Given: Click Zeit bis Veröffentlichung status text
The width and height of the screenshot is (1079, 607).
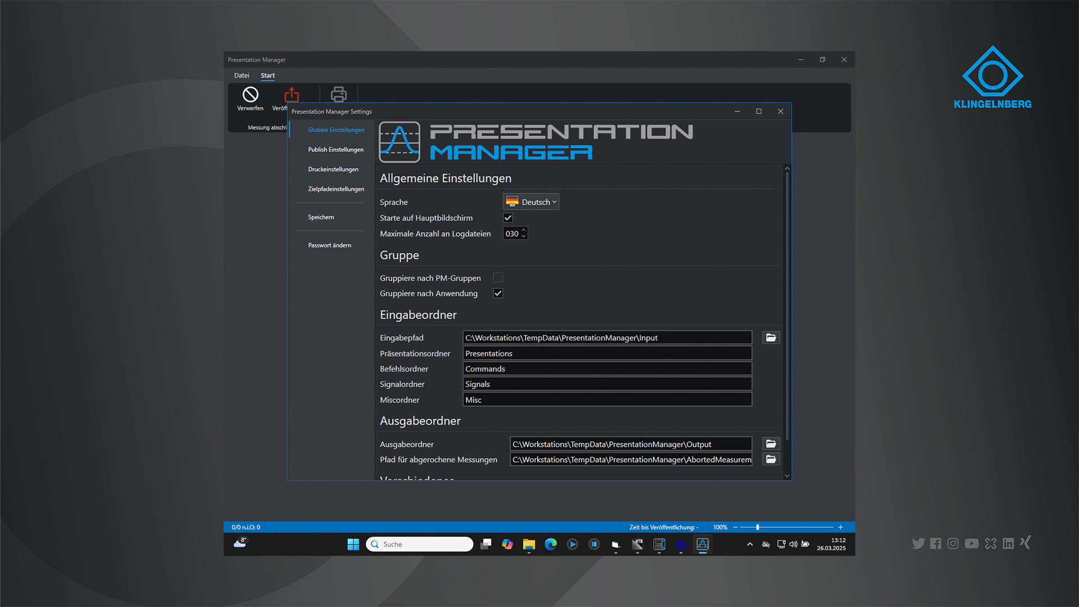Looking at the screenshot, I should 664,527.
